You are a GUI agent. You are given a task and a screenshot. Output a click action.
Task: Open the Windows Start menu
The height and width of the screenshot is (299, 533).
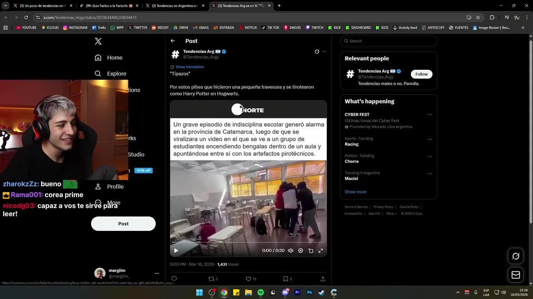point(199,292)
